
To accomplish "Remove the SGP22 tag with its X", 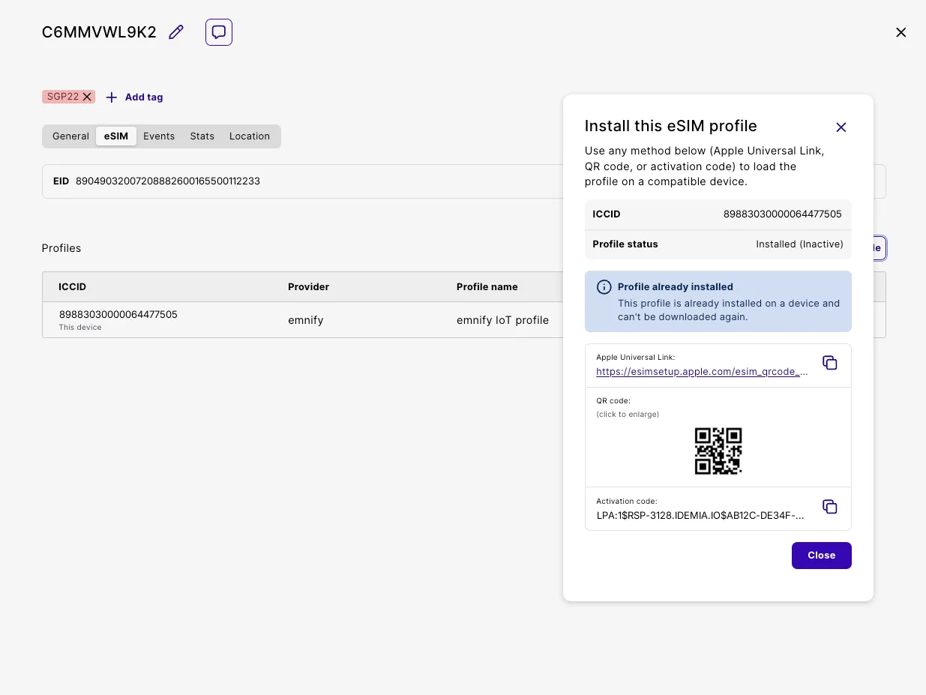I will (x=87, y=97).
